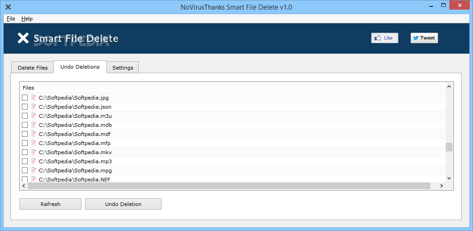
Task: Click the vertical scrollbar down arrow
Action: [x=449, y=178]
